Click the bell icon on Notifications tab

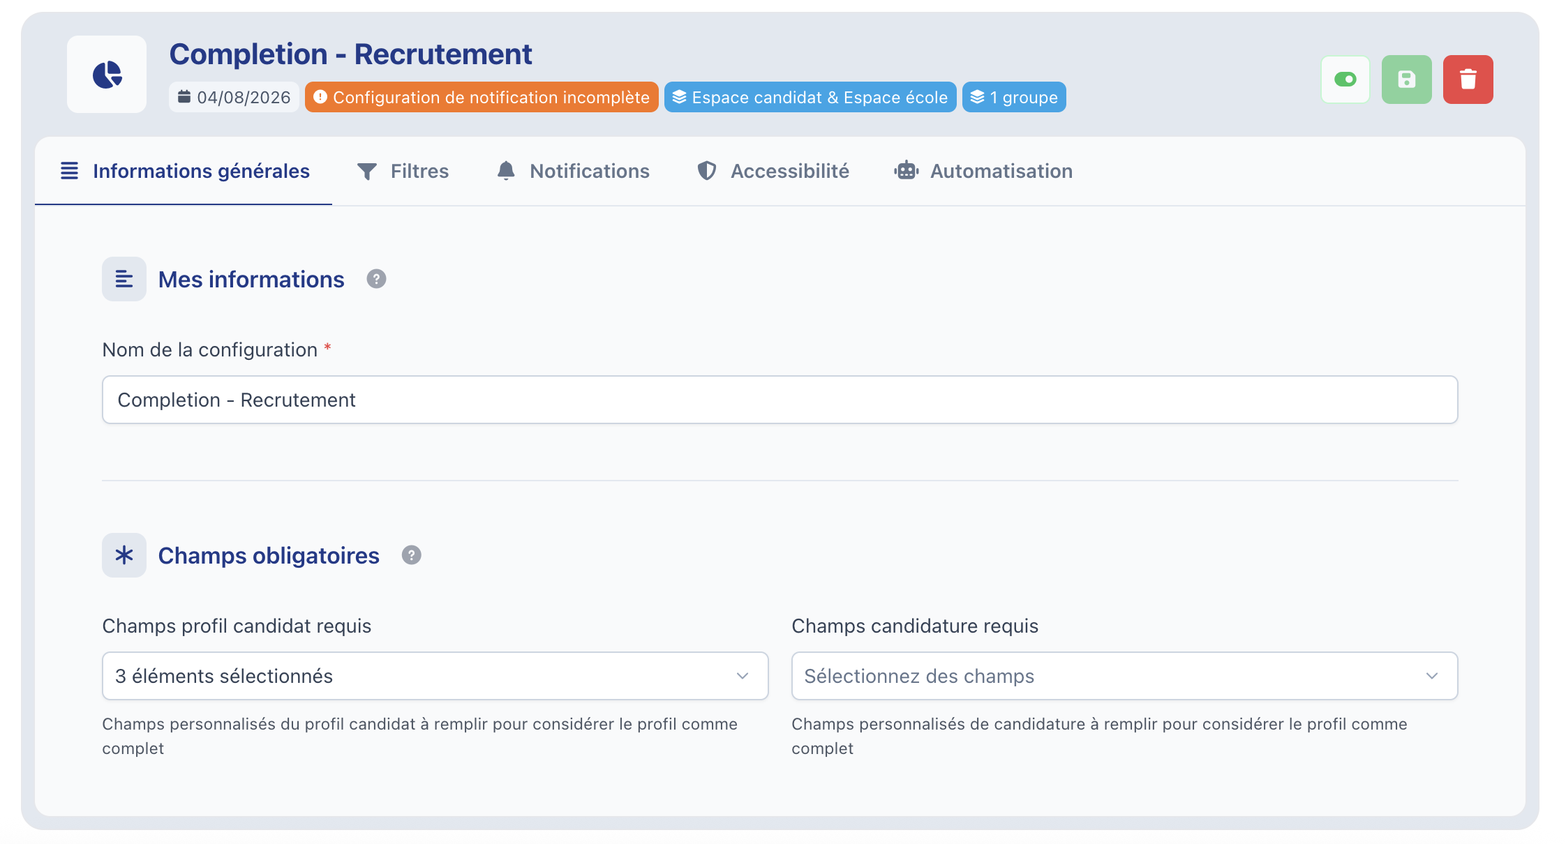(x=506, y=171)
